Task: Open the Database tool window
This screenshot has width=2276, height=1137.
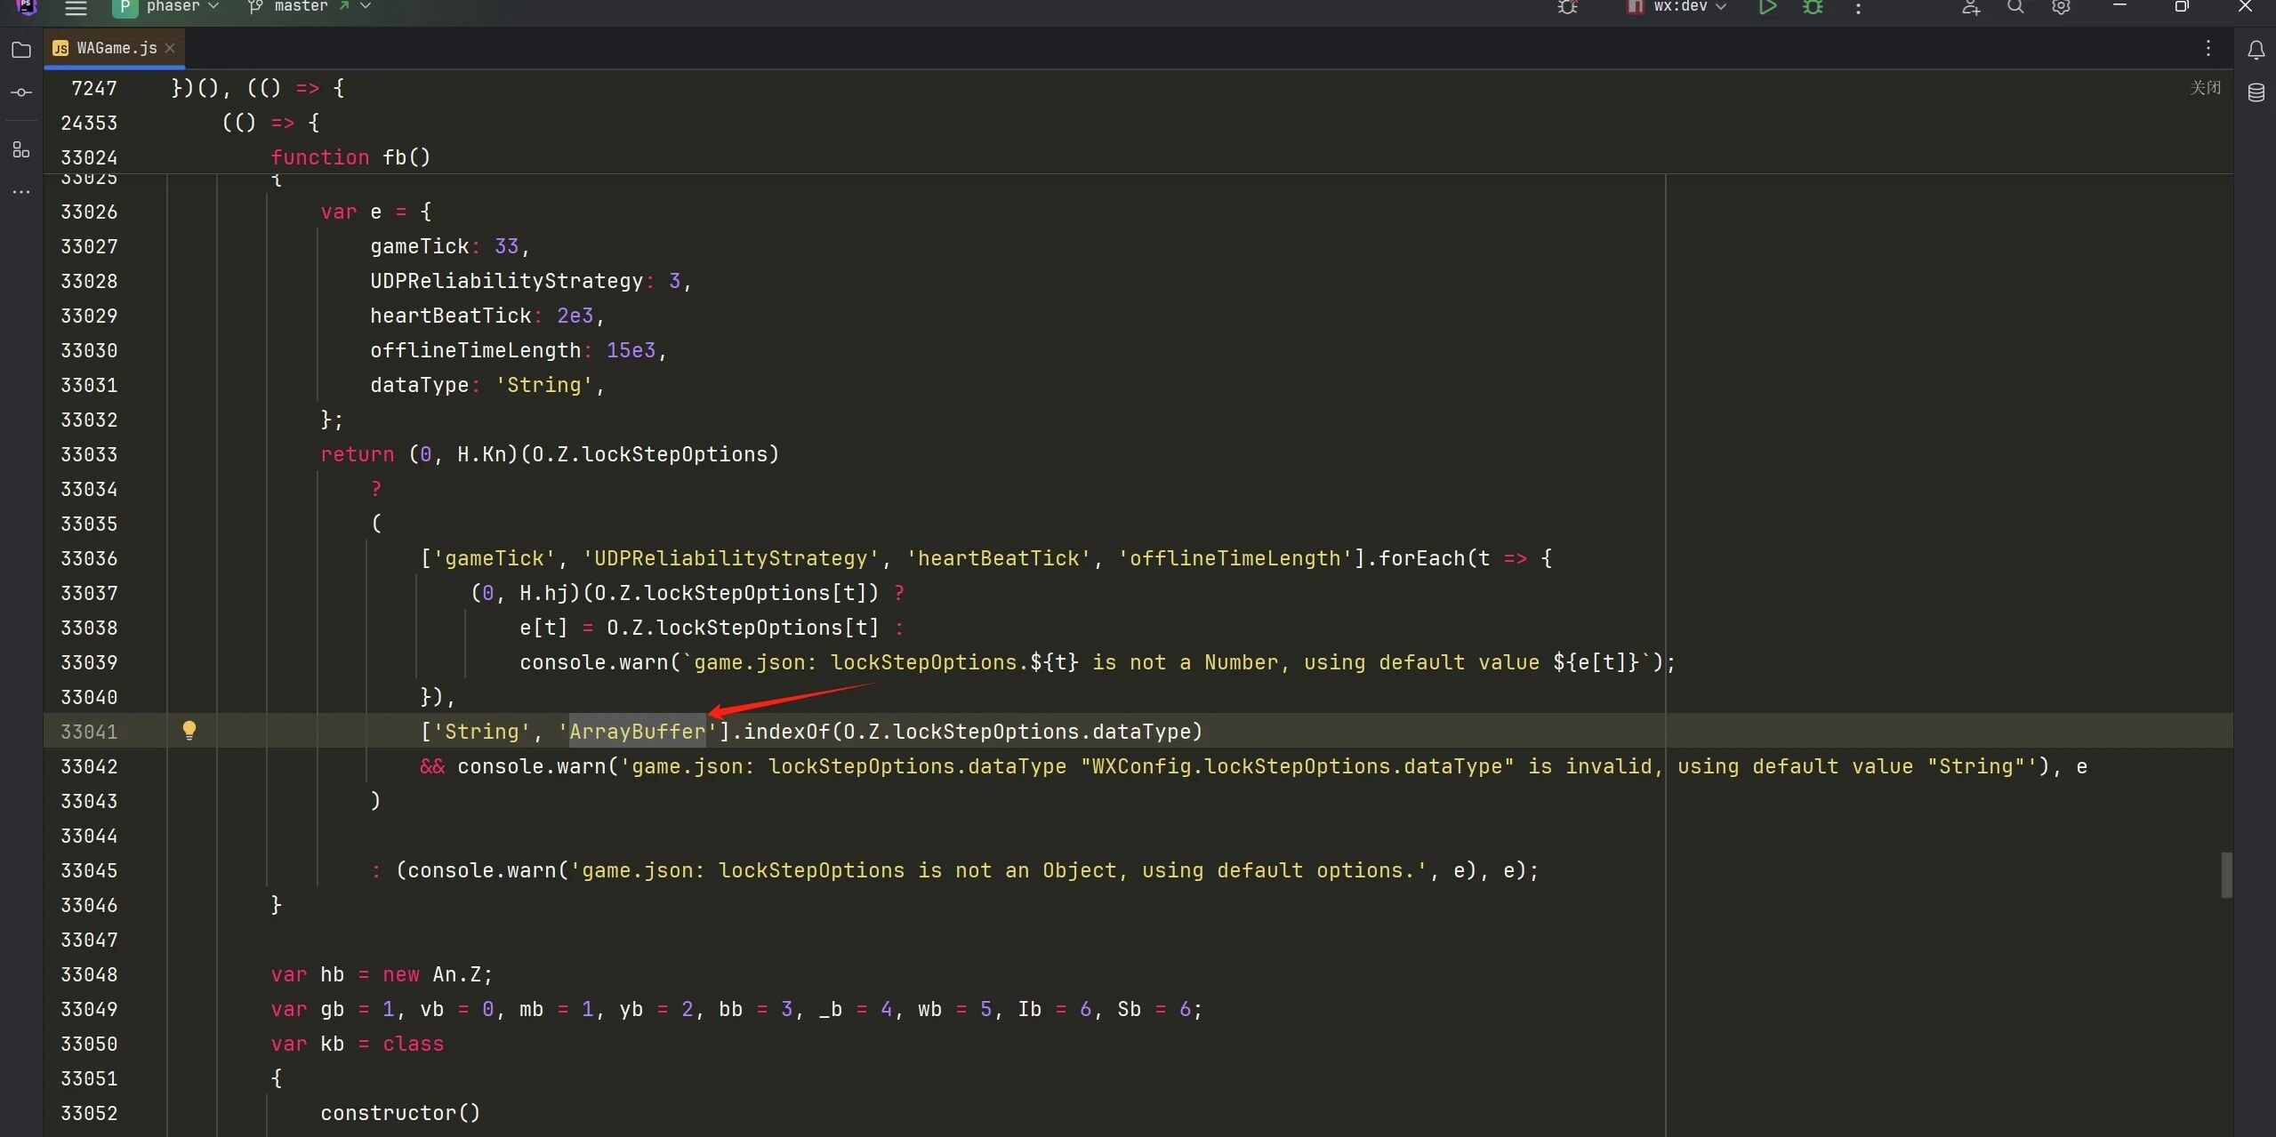Action: click(2256, 92)
